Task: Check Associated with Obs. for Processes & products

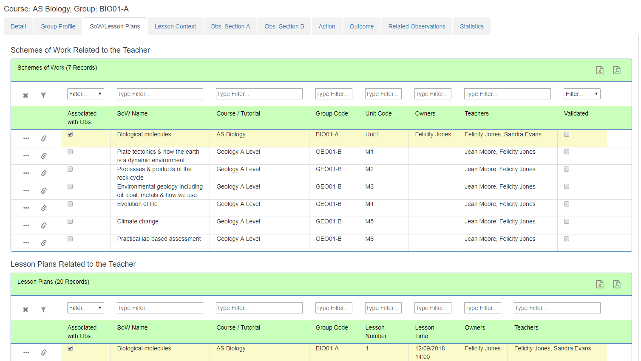Action: pyautogui.click(x=70, y=169)
